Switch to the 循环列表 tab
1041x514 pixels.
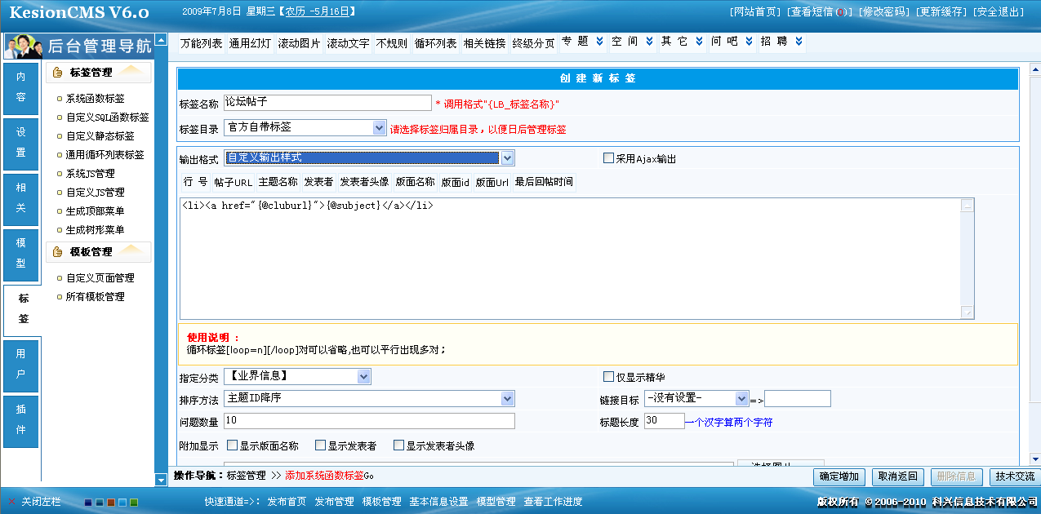pos(435,44)
